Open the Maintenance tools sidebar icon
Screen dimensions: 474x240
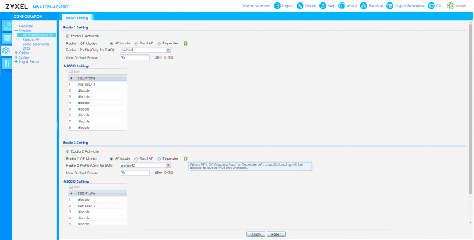click(x=7, y=63)
